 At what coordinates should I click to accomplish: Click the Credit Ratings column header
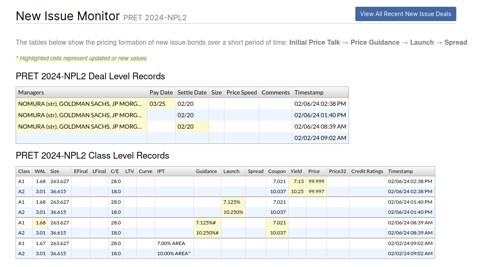pyautogui.click(x=367, y=171)
